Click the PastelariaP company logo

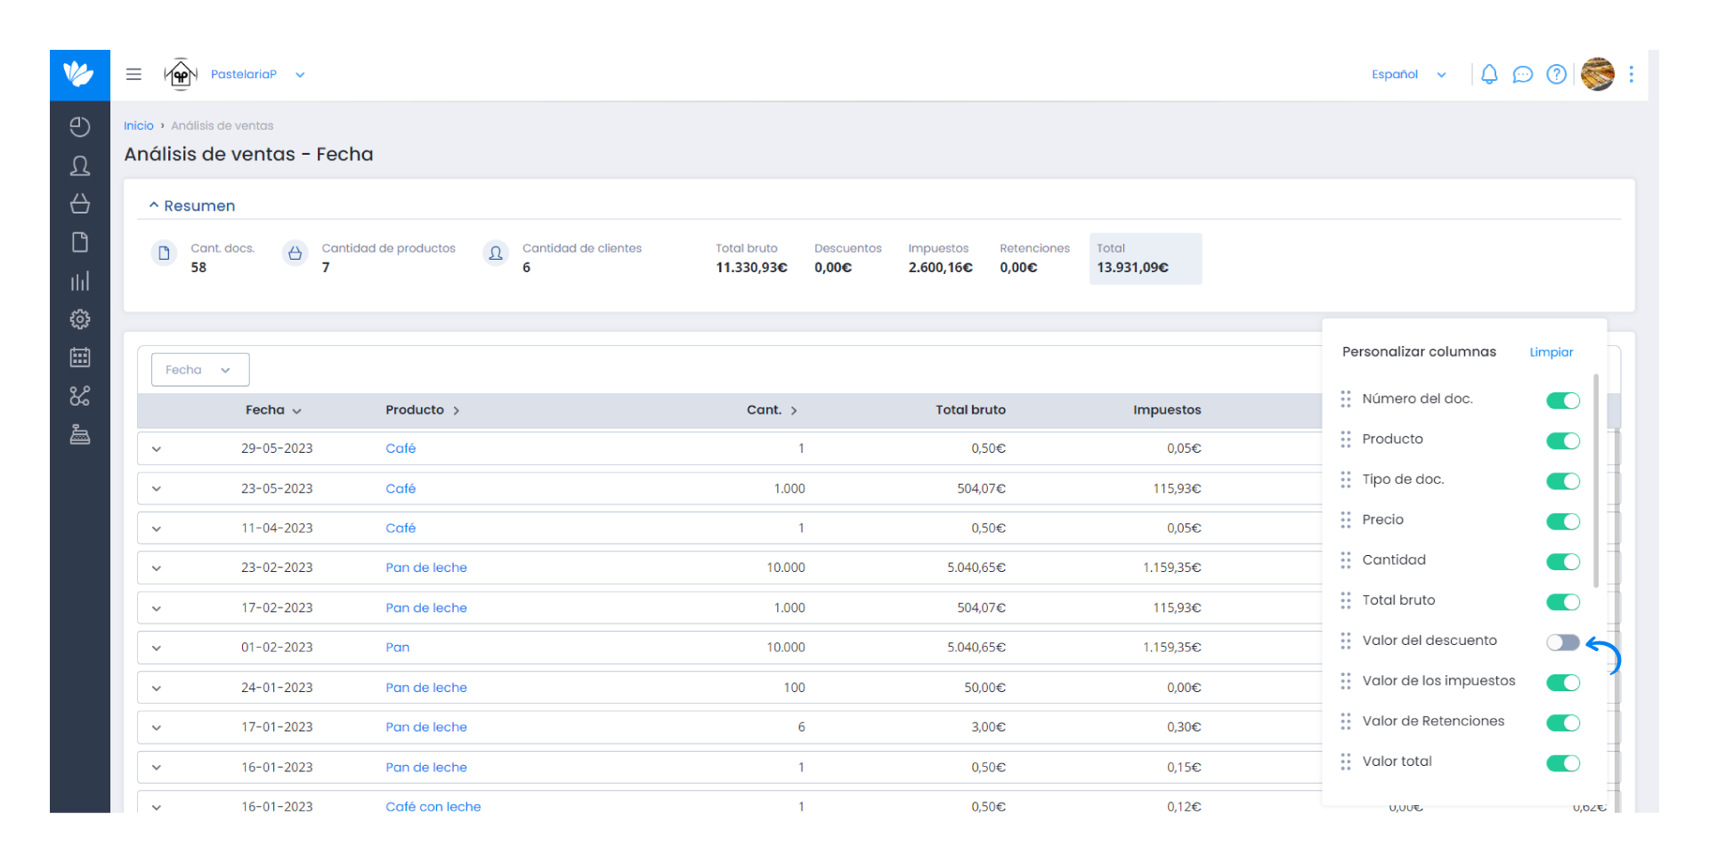[x=181, y=75]
